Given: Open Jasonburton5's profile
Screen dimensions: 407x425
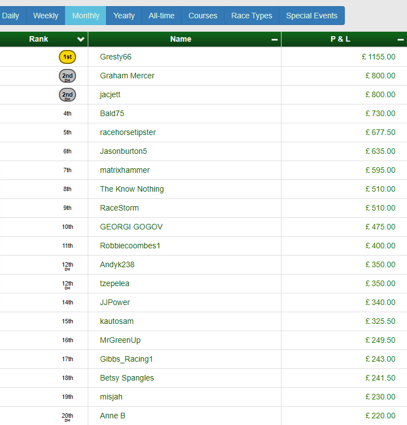Looking at the screenshot, I should pos(123,151).
